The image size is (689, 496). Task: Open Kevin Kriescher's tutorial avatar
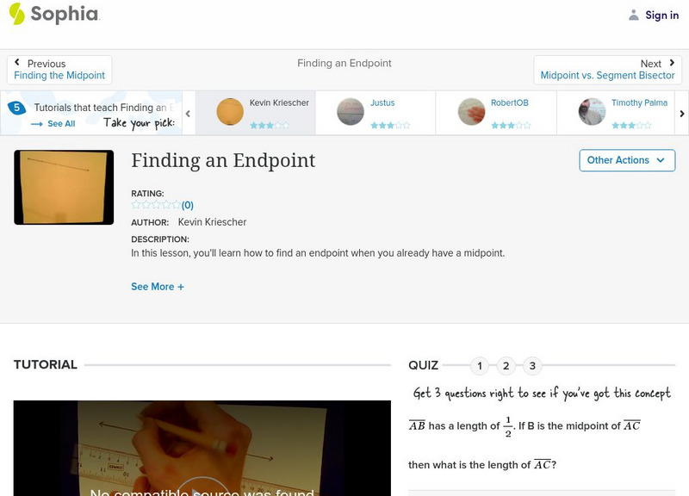coord(228,111)
